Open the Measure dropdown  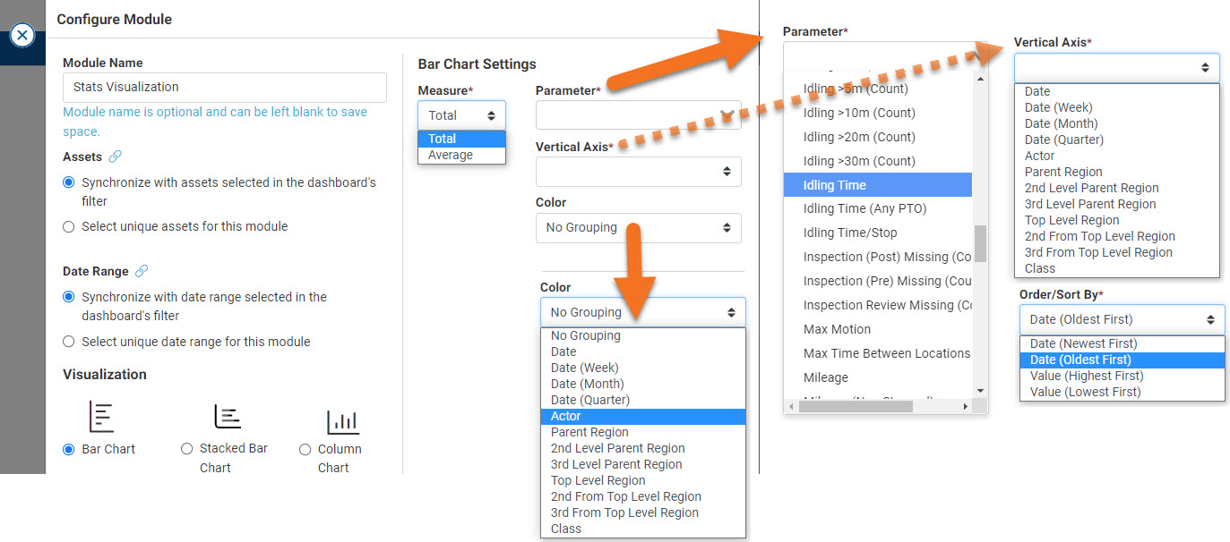click(460, 114)
